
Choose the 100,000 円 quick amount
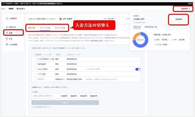(x=83, y=96)
